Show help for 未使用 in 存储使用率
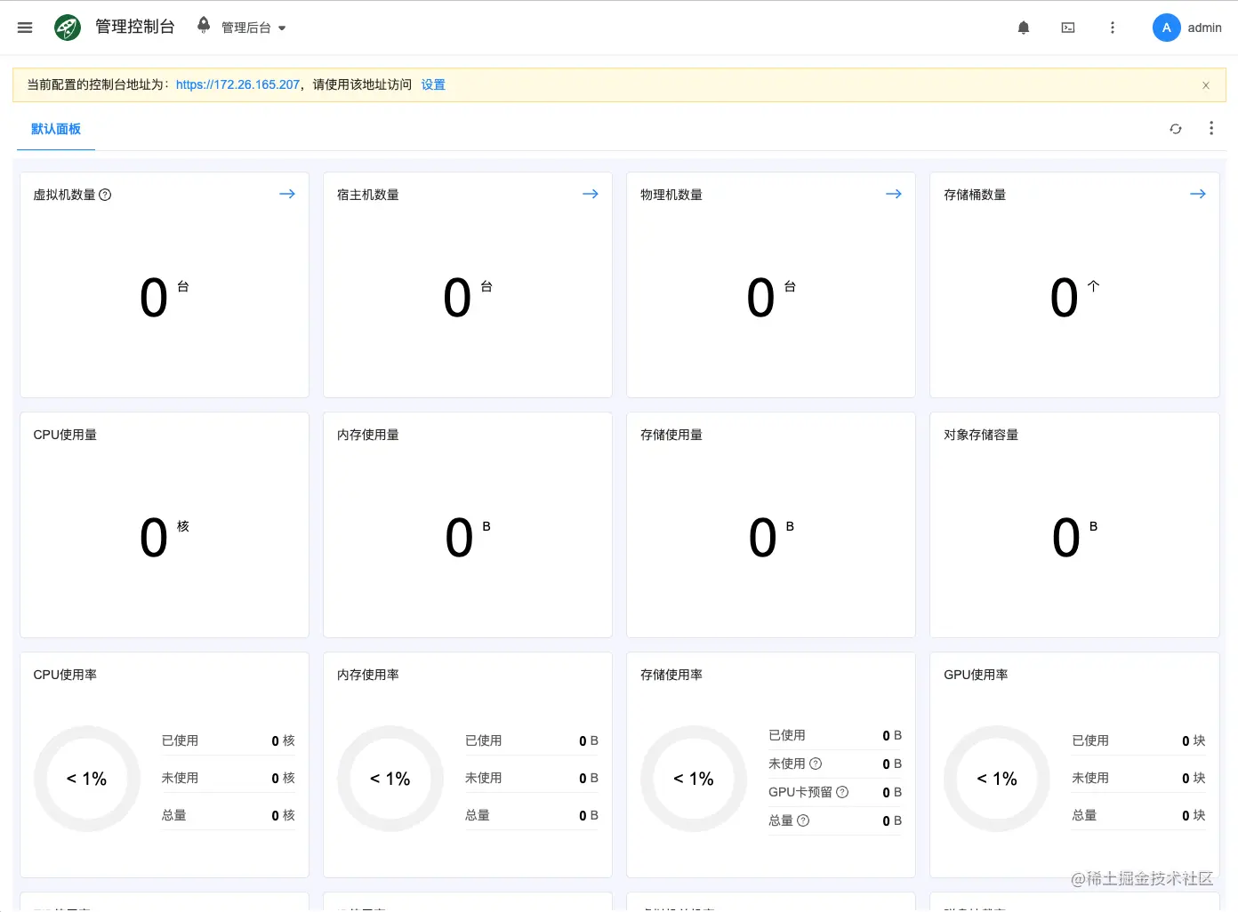This screenshot has height=912, width=1238. (816, 764)
